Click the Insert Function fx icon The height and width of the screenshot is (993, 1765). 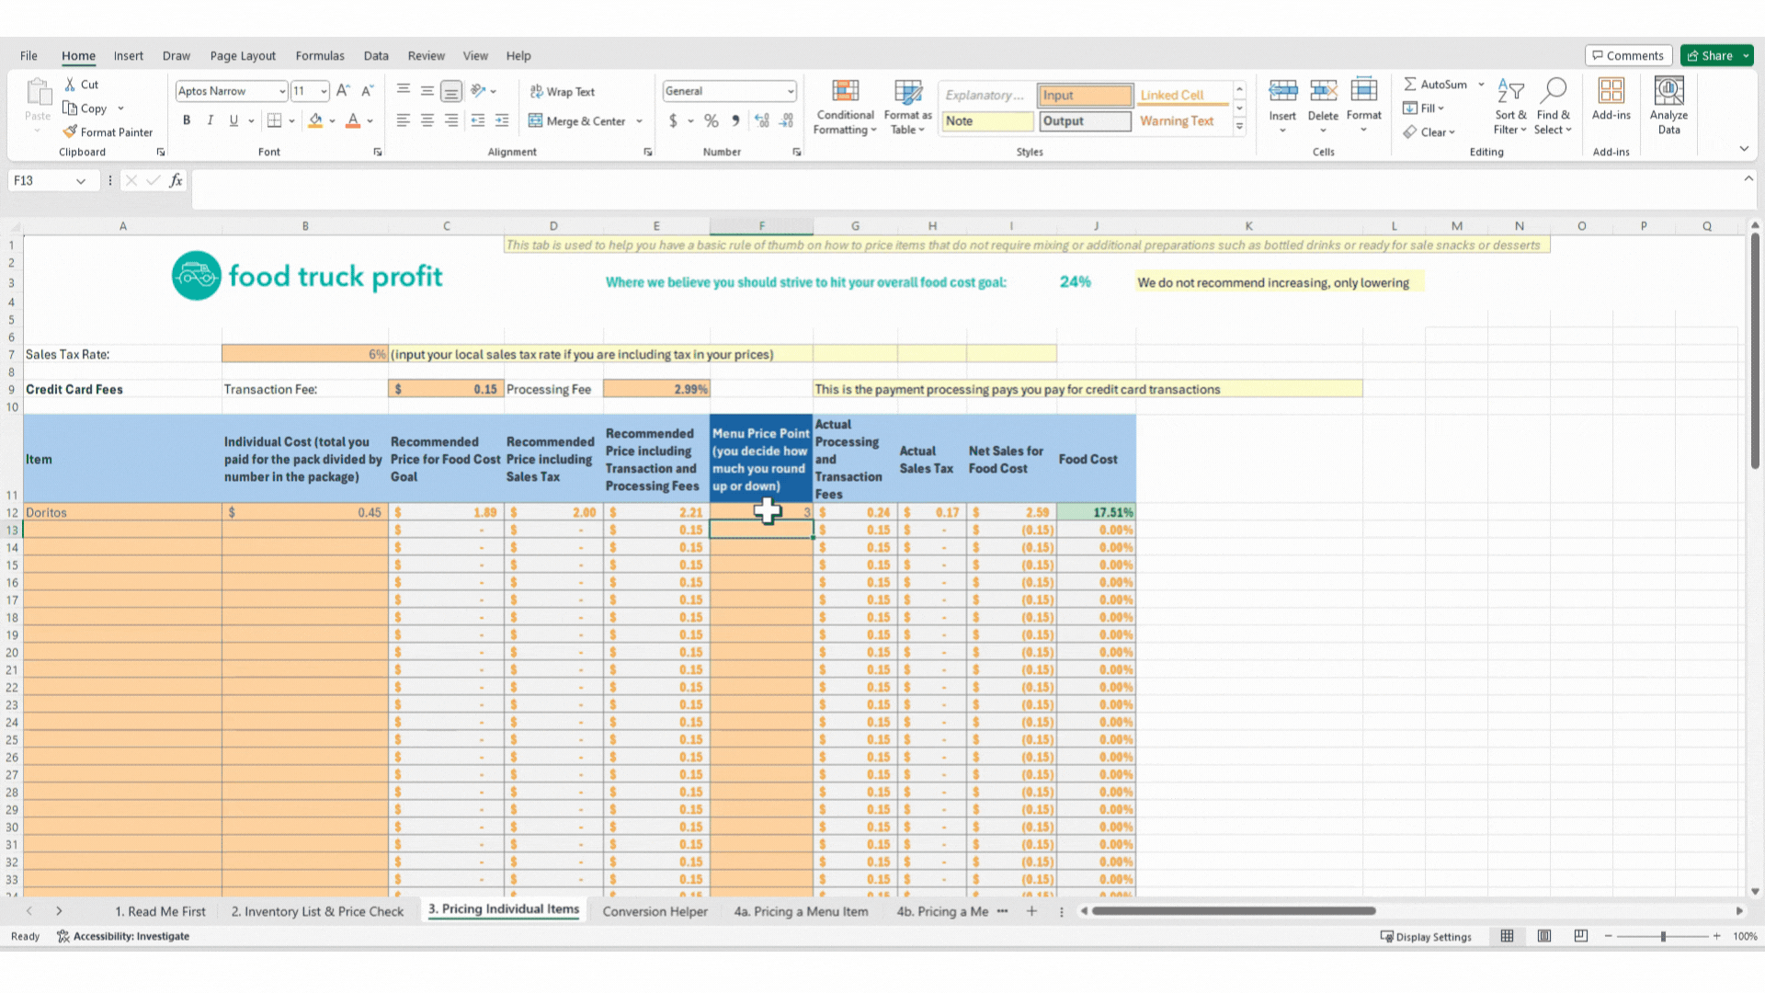176,181
